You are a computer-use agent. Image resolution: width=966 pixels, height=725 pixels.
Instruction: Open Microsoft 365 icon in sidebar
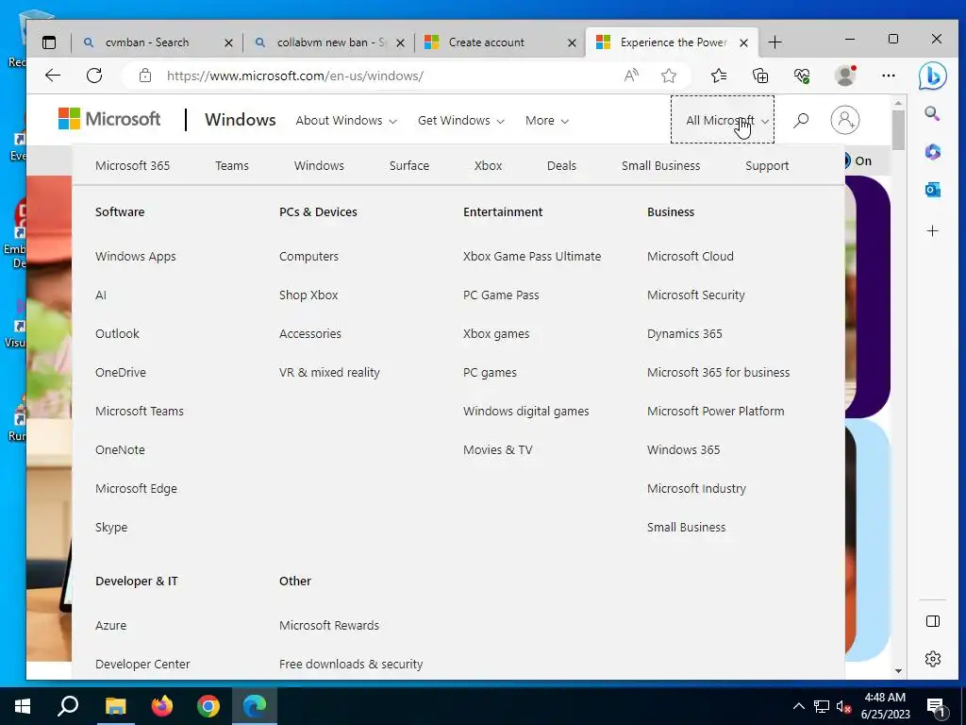(x=932, y=152)
